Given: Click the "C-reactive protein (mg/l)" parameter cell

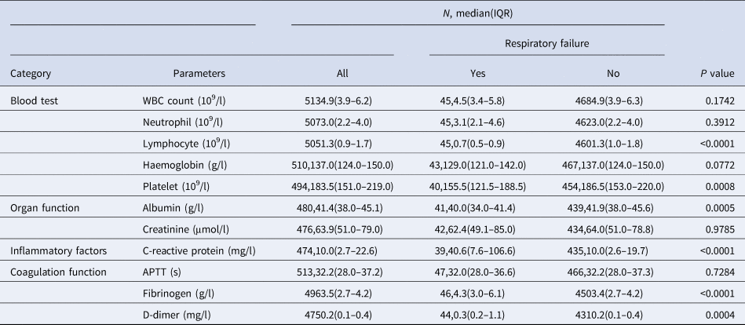Looking at the screenshot, I should (x=199, y=250).
